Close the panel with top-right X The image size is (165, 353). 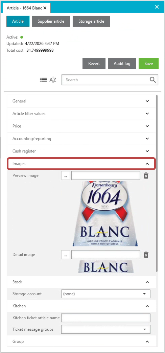(x=157, y=7)
